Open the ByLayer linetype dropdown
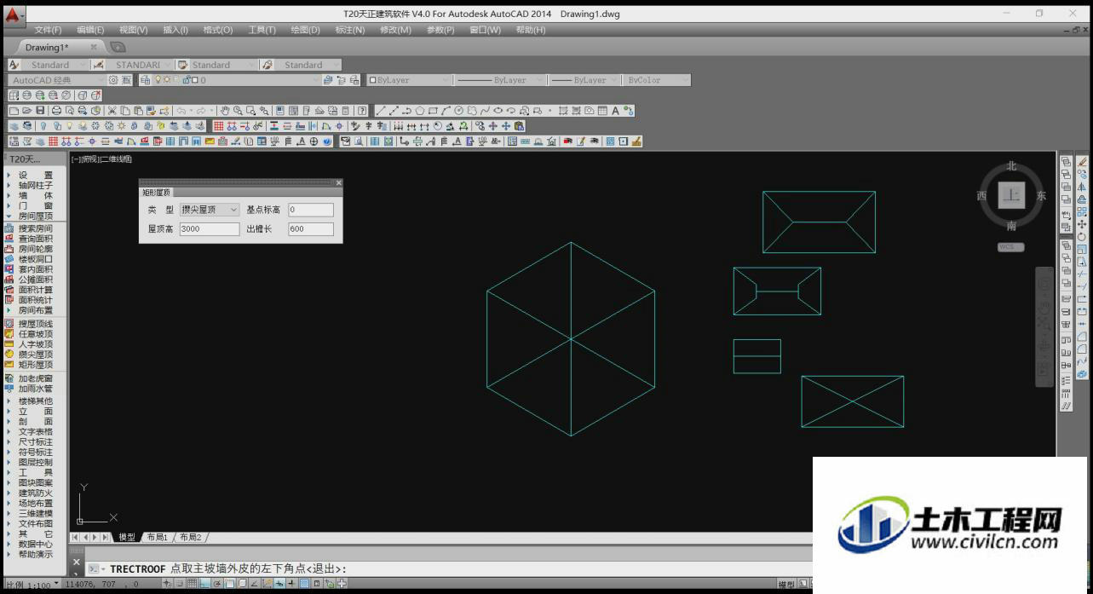 (x=498, y=80)
